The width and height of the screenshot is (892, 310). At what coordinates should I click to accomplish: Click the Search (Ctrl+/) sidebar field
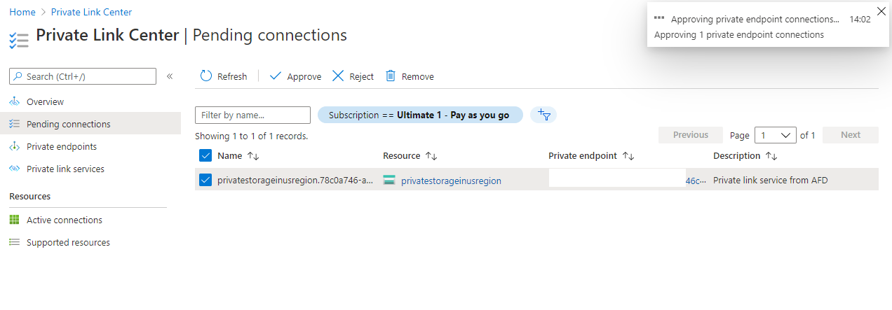(83, 76)
